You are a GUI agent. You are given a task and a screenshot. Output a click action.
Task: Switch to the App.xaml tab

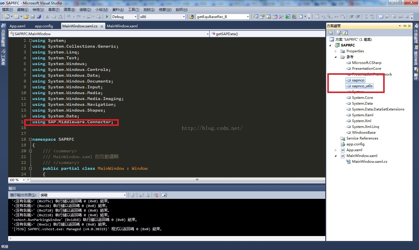(x=17, y=26)
